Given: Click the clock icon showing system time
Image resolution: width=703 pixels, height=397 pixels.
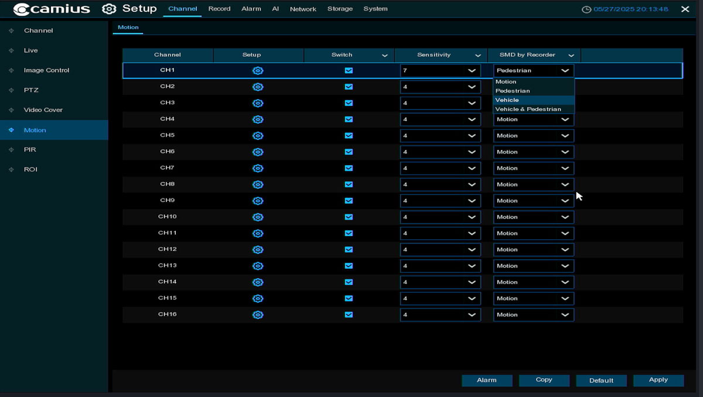Looking at the screenshot, I should coord(586,9).
